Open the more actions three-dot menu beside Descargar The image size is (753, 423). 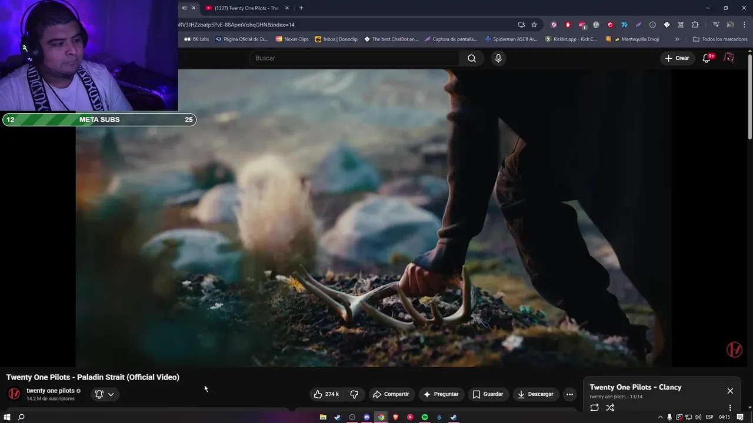point(569,394)
